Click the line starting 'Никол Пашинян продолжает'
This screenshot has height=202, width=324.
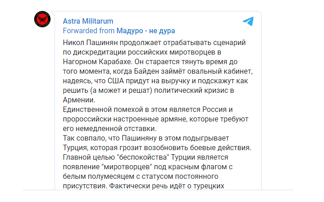click(154, 43)
